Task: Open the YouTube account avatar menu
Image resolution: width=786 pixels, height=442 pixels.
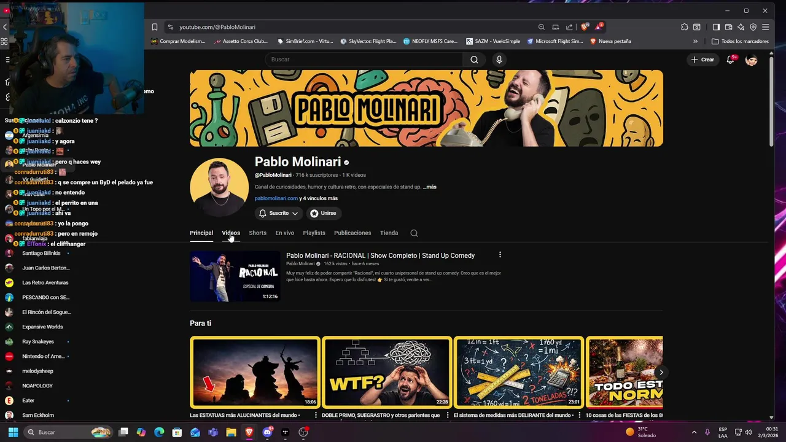Action: 752,60
